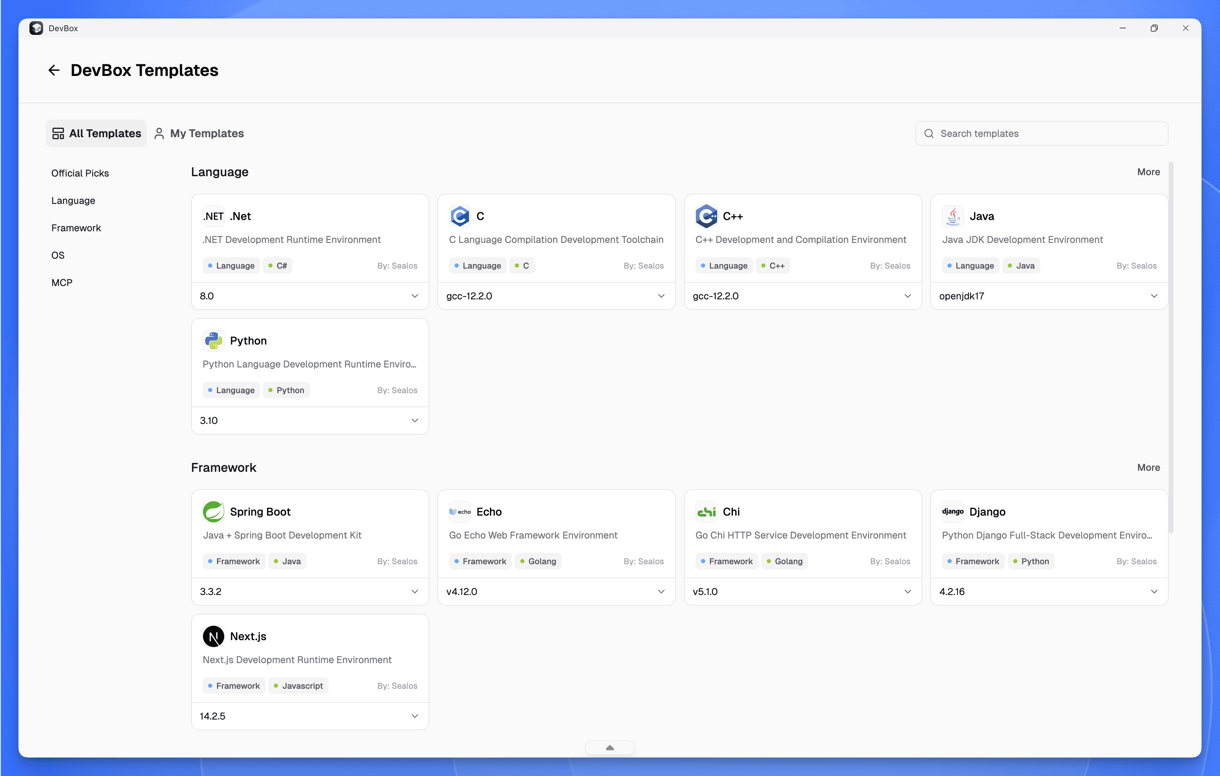Click the Chi framework logo icon

click(x=706, y=512)
